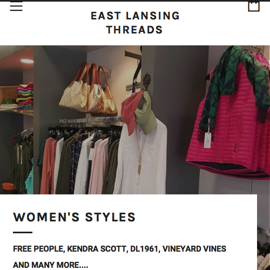Click the ceiling light in store photo

(27, 61)
